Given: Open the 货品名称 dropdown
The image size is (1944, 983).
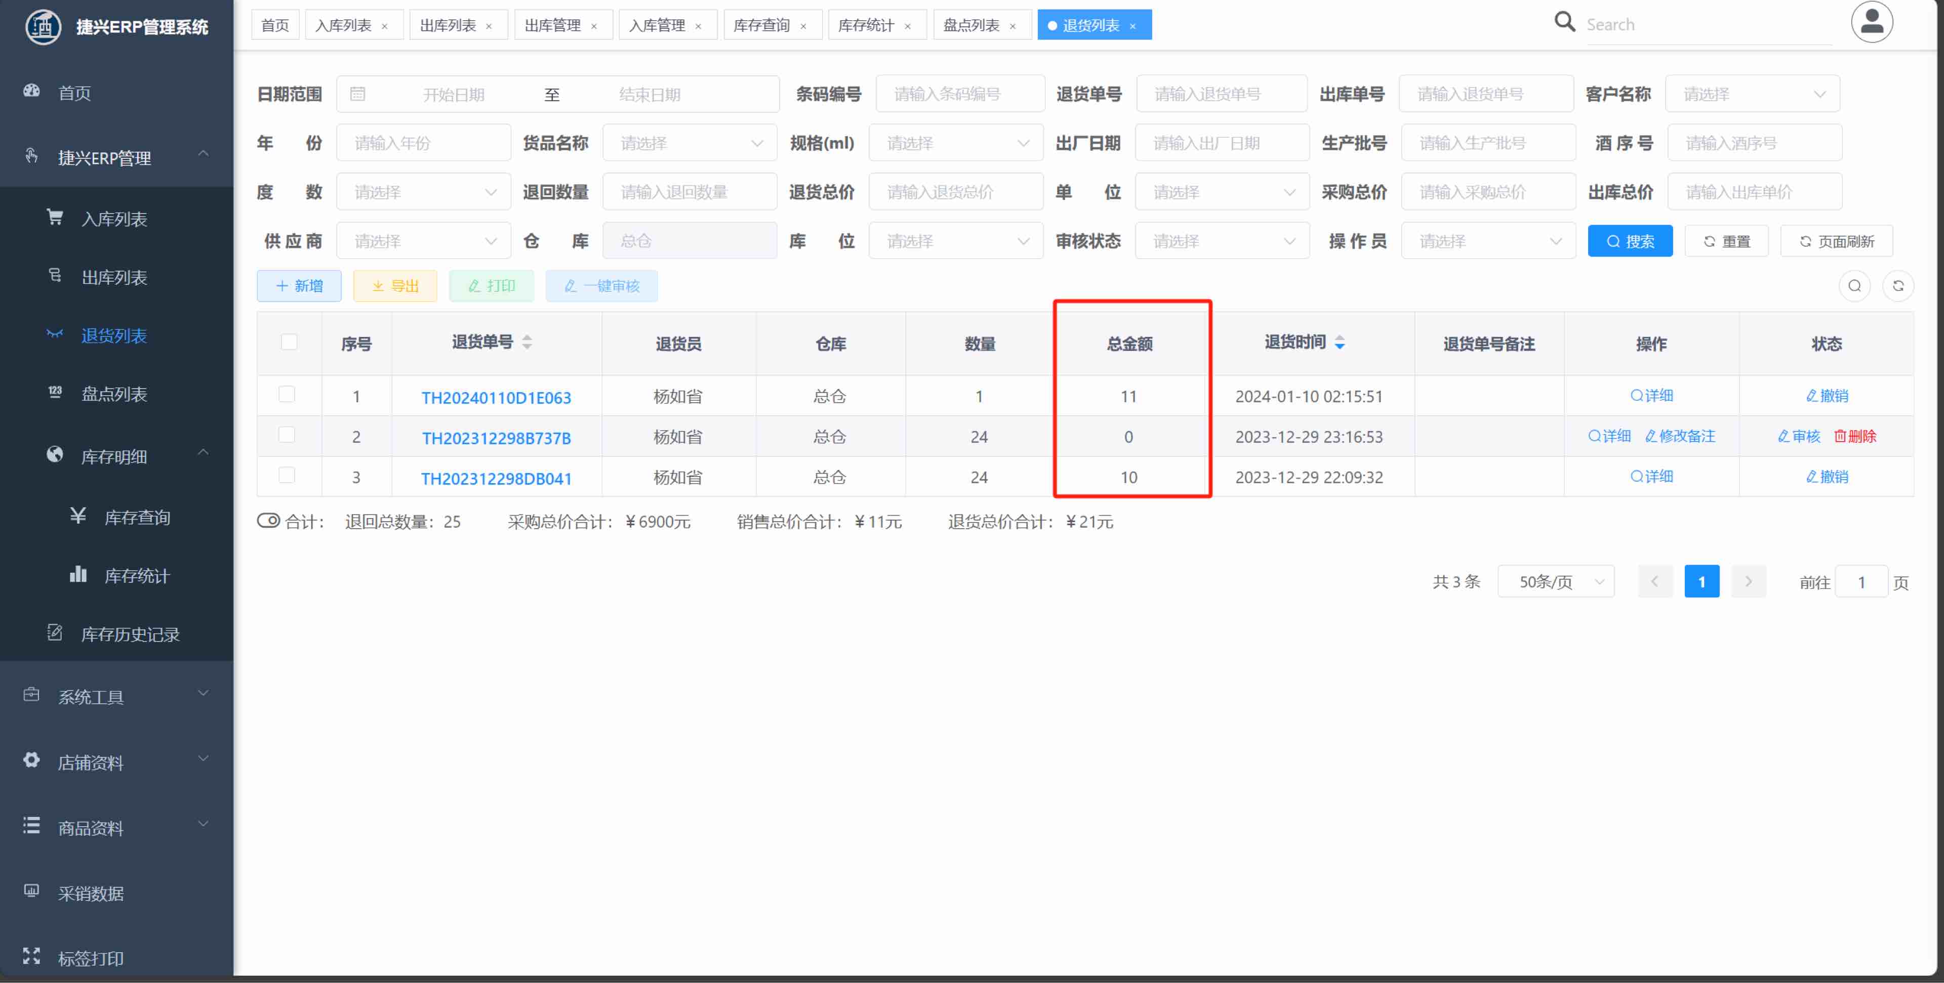Looking at the screenshot, I should (690, 143).
